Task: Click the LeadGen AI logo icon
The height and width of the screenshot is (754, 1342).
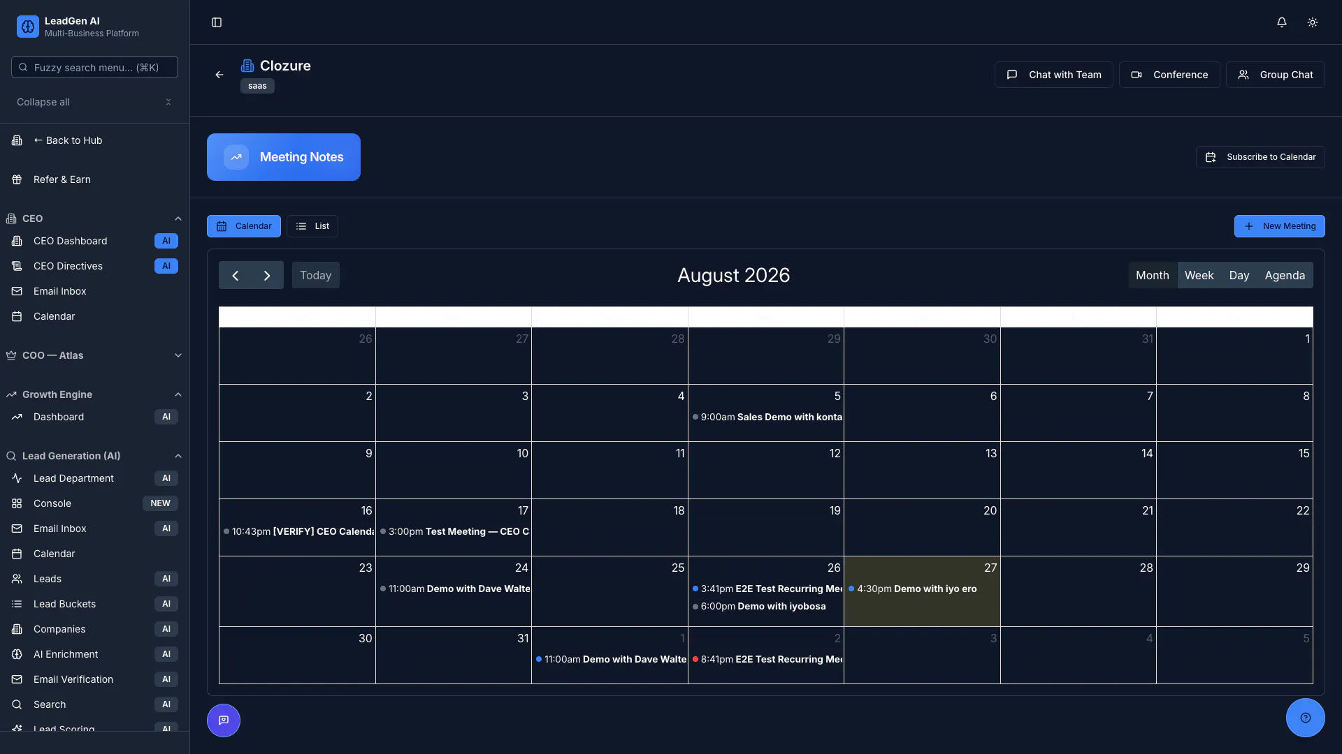Action: (28, 27)
